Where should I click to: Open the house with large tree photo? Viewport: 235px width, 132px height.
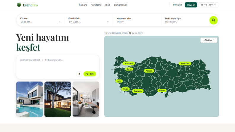[58, 99]
